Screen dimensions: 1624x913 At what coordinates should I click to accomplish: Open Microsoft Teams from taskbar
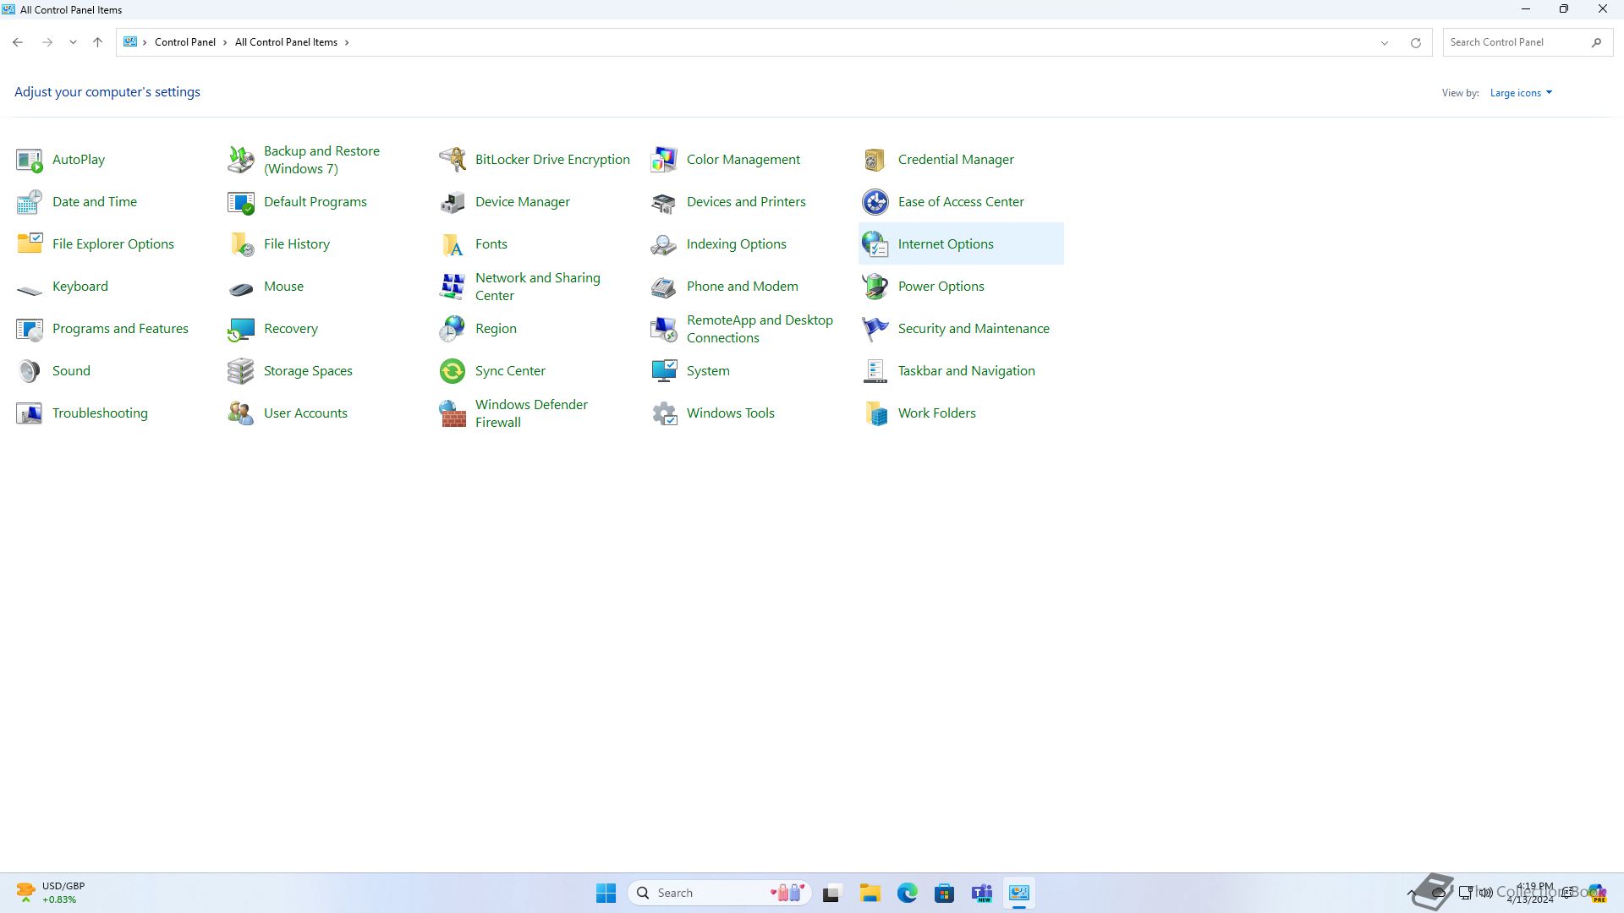(x=981, y=893)
